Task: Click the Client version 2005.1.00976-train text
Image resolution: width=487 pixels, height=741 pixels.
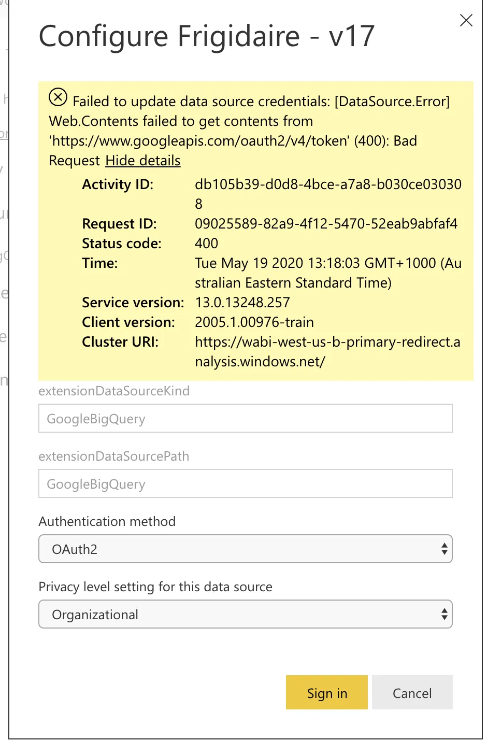Action: 254,322
